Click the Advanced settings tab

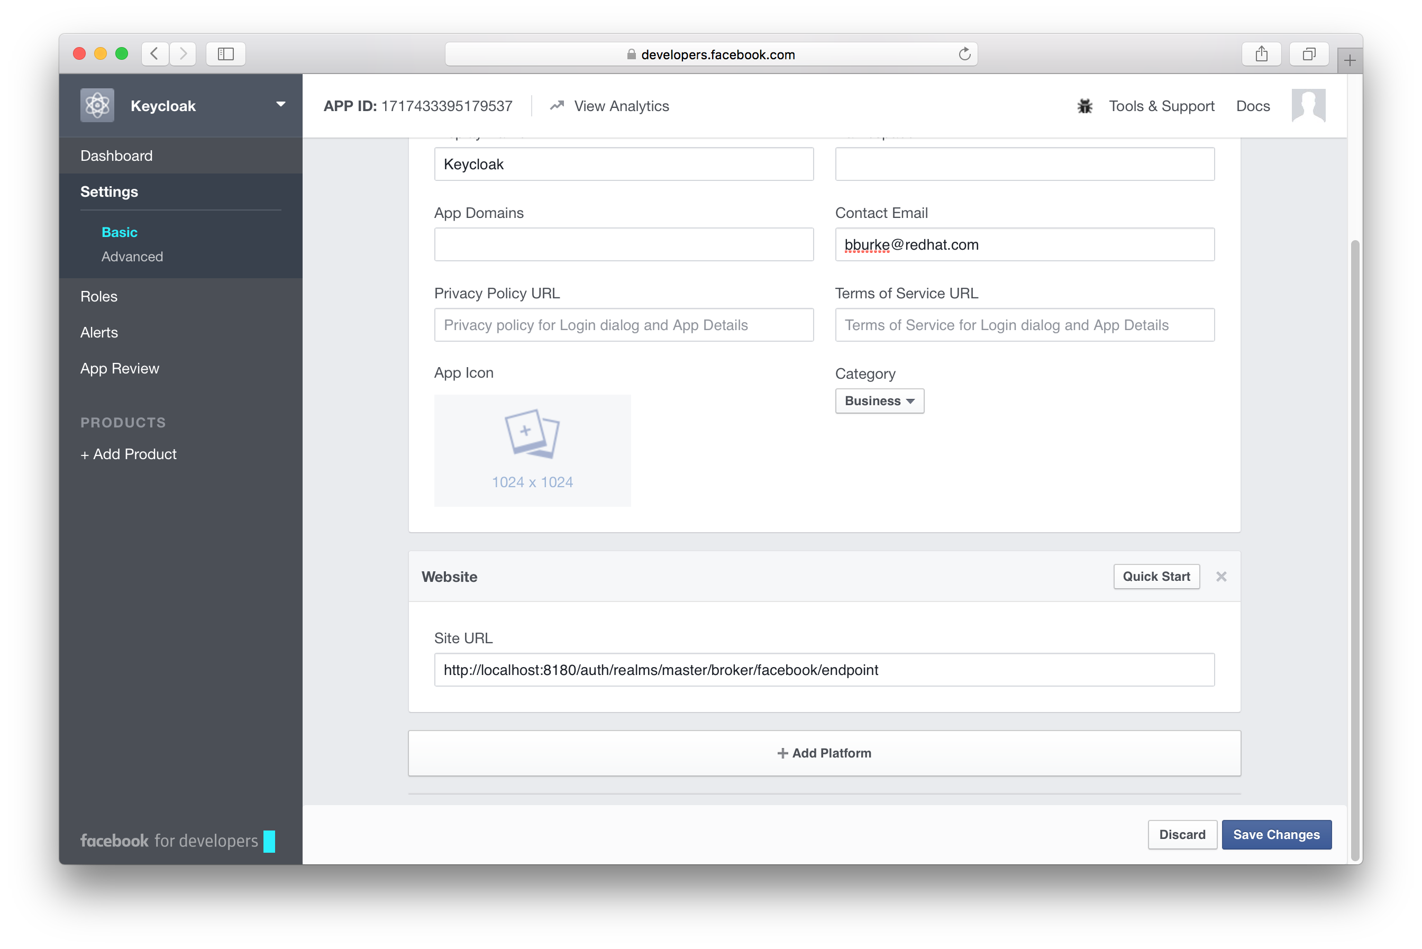point(132,255)
